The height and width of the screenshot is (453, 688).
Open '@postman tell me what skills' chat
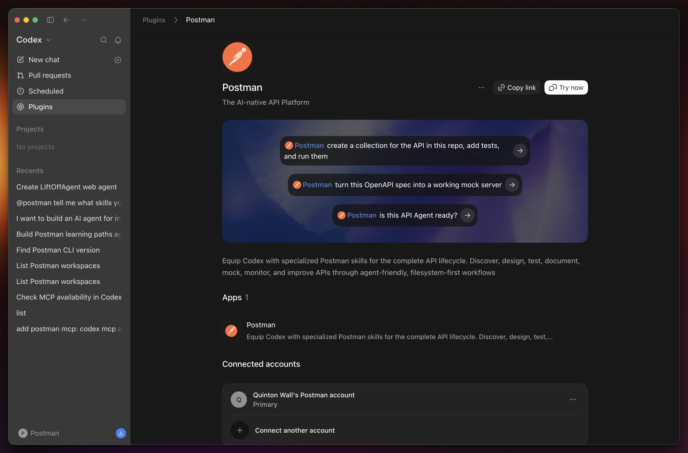point(69,203)
